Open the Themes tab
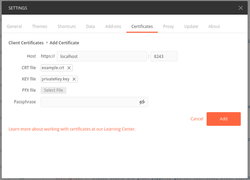250x180 pixels. [40, 26]
